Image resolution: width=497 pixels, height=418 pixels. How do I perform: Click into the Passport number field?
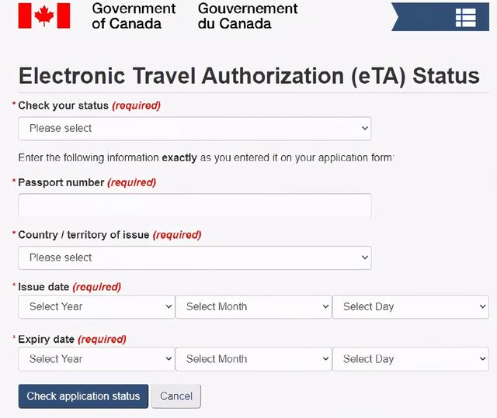point(194,206)
